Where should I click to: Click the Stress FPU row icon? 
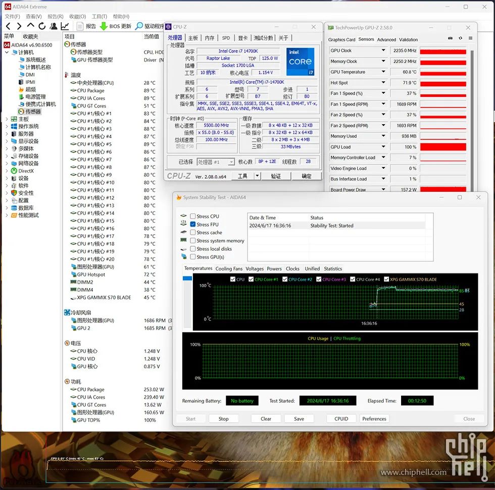(183, 224)
